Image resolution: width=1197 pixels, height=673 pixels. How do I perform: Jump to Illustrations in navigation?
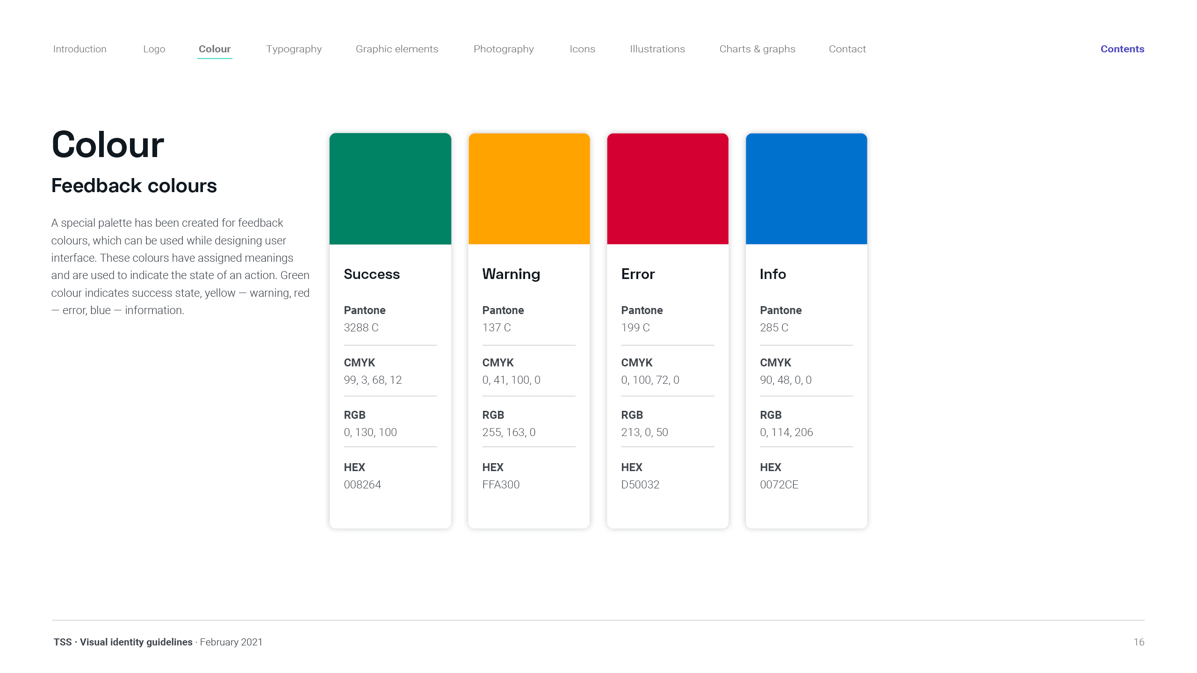click(657, 49)
